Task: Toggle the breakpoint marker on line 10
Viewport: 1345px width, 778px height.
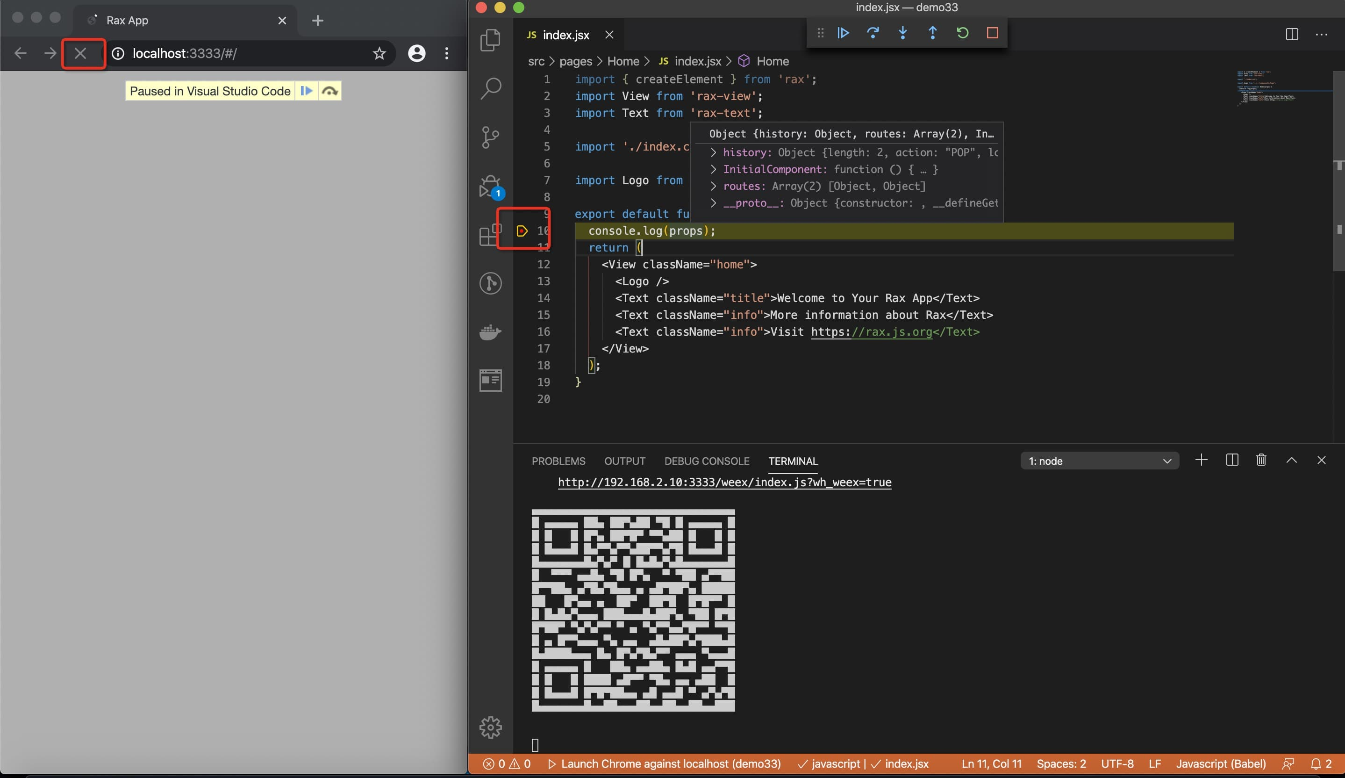Action: tap(522, 231)
